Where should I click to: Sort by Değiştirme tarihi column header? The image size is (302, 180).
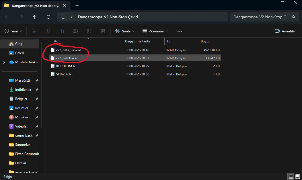[137, 41]
